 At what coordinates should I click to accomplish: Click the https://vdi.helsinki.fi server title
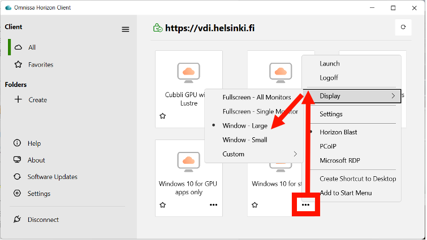[210, 28]
